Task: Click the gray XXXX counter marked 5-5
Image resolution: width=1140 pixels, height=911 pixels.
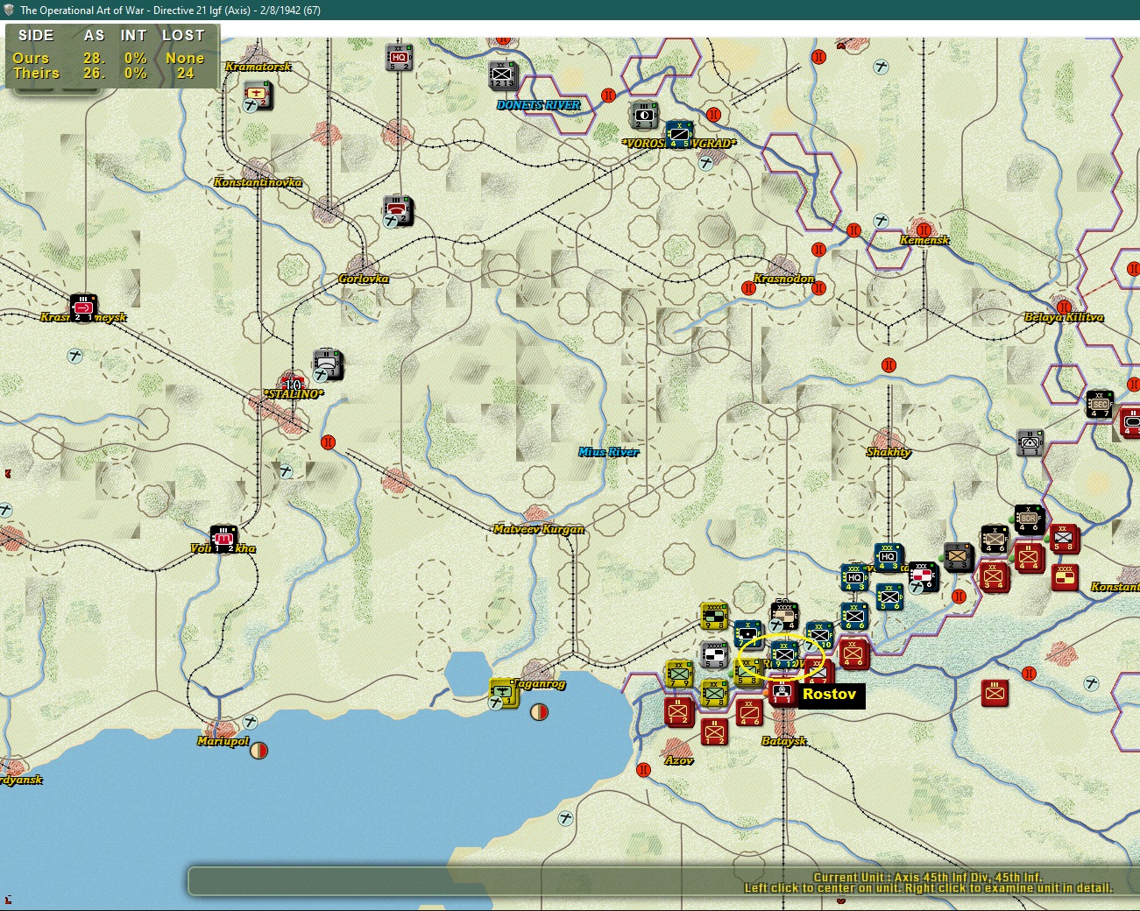Action: click(714, 654)
